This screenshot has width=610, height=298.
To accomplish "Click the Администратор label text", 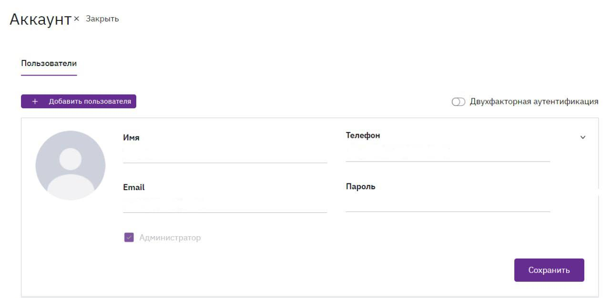I will [x=170, y=238].
